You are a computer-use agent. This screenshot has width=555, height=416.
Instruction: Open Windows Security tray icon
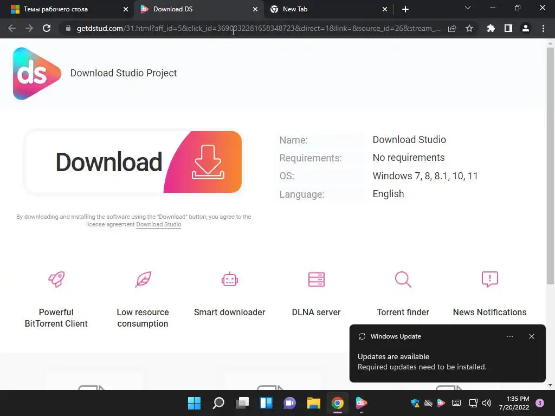tap(415, 403)
